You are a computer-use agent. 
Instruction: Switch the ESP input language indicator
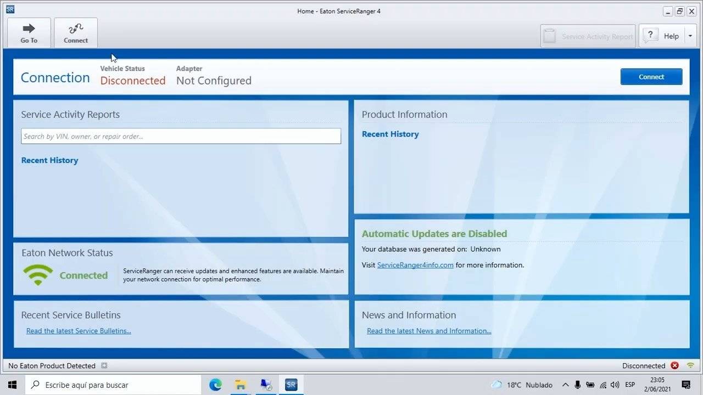[x=630, y=385]
